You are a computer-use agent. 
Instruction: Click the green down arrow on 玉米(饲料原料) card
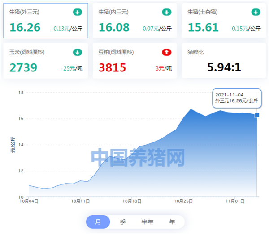point(78,52)
